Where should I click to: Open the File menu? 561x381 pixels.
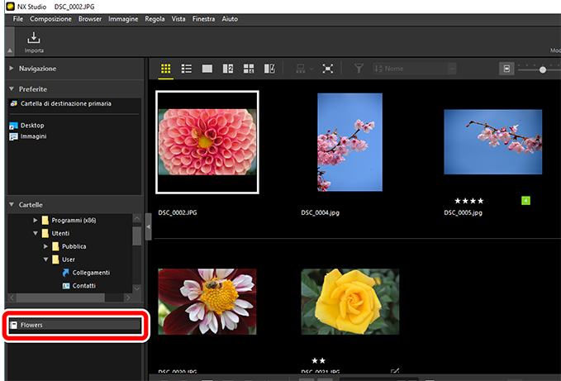click(x=18, y=19)
